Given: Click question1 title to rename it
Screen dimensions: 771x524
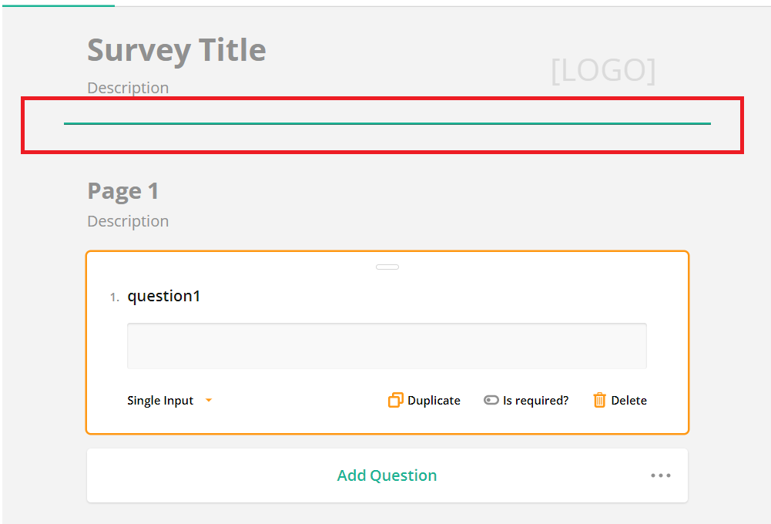Looking at the screenshot, I should pos(164,296).
